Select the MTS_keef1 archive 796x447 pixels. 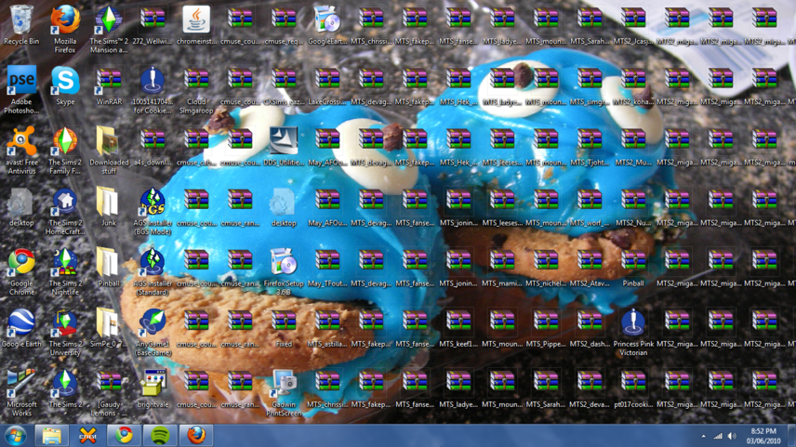(x=458, y=327)
